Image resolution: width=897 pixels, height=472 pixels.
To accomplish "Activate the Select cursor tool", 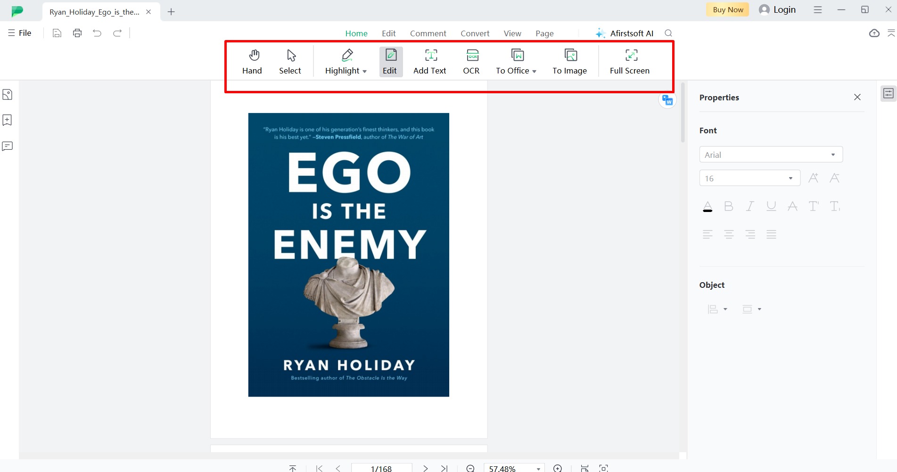I will pyautogui.click(x=290, y=62).
